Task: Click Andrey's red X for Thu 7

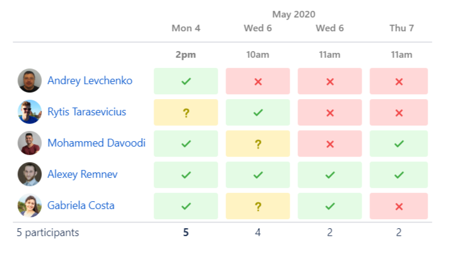Action: [399, 81]
